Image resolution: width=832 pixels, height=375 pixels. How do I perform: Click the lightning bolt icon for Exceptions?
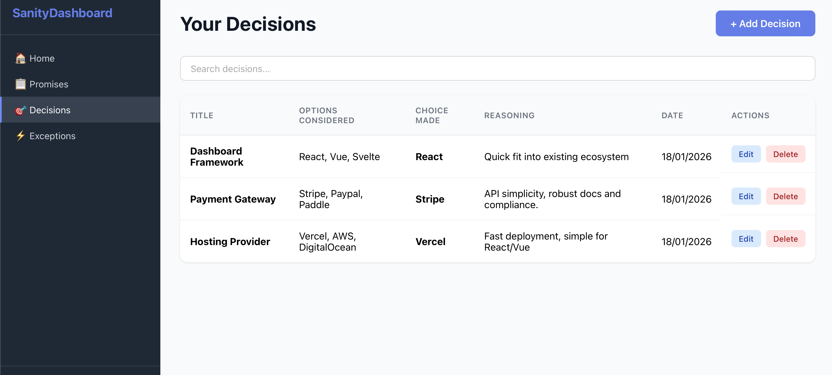click(x=20, y=136)
